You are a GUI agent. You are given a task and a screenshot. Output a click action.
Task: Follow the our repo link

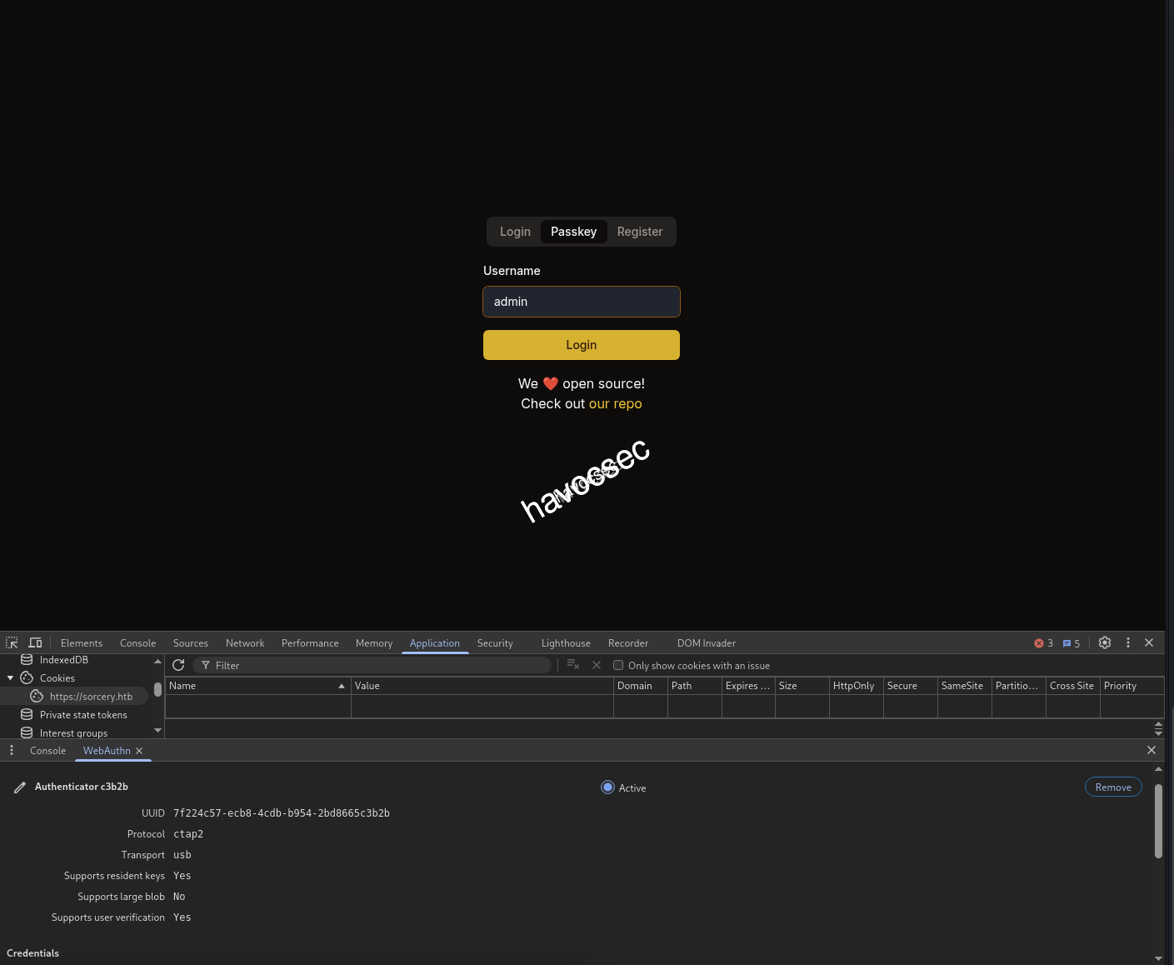pos(616,403)
